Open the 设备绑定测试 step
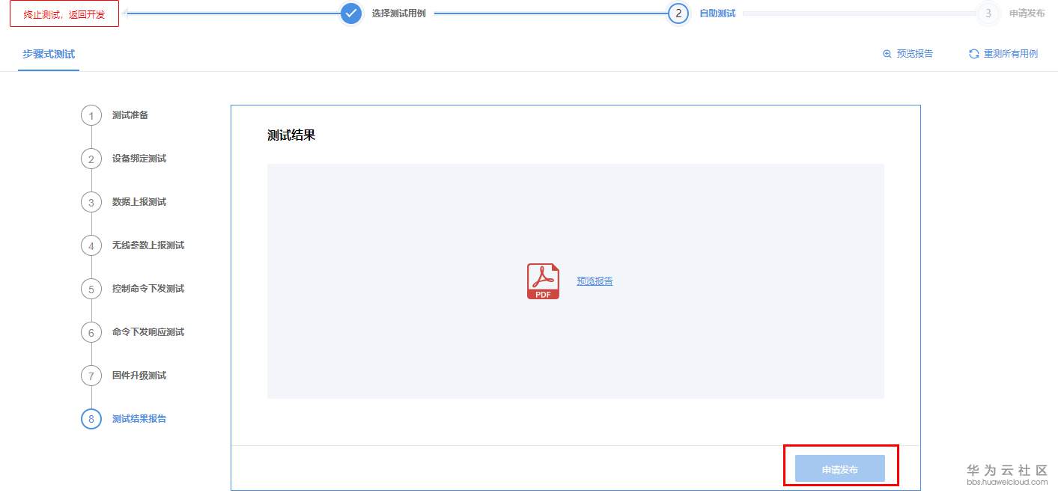The height and width of the screenshot is (493, 1058). 139,159
